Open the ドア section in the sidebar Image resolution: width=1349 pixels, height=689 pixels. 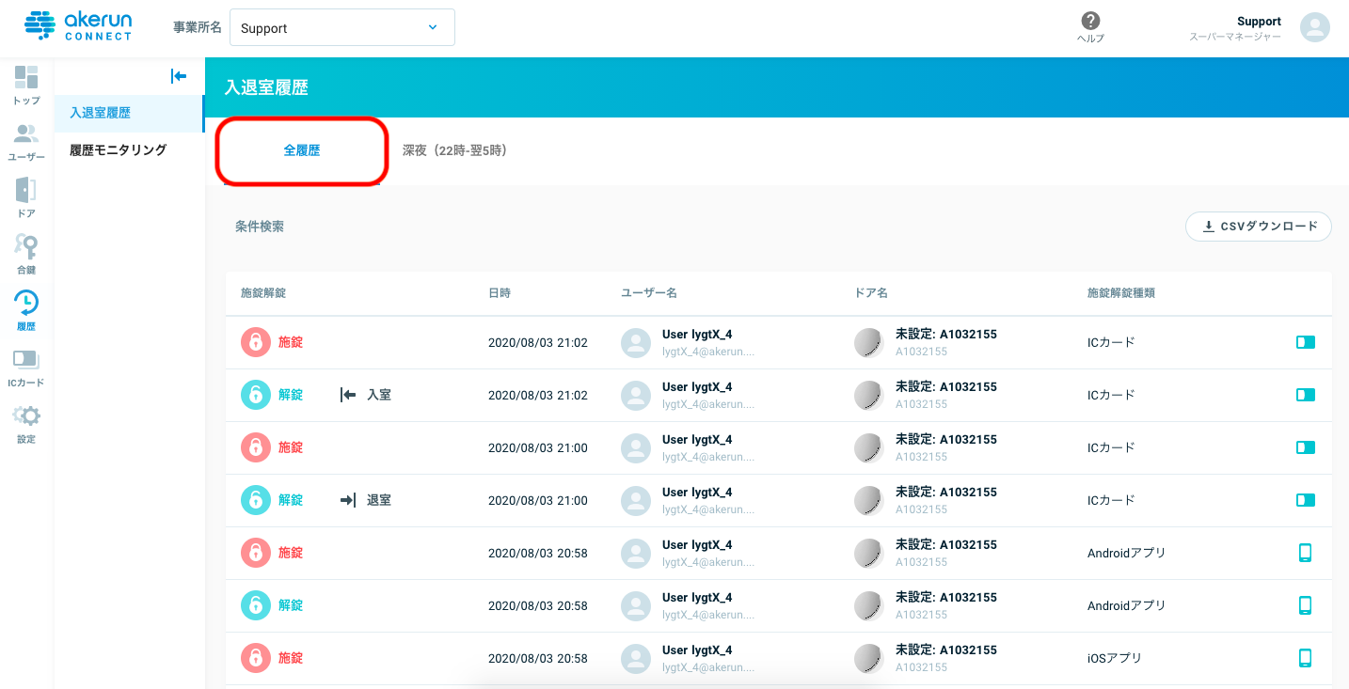click(26, 197)
